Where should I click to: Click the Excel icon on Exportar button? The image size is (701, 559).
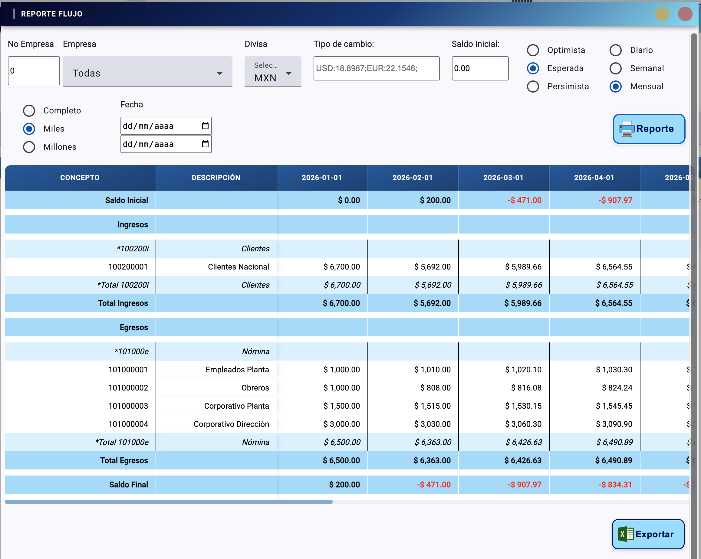point(625,534)
